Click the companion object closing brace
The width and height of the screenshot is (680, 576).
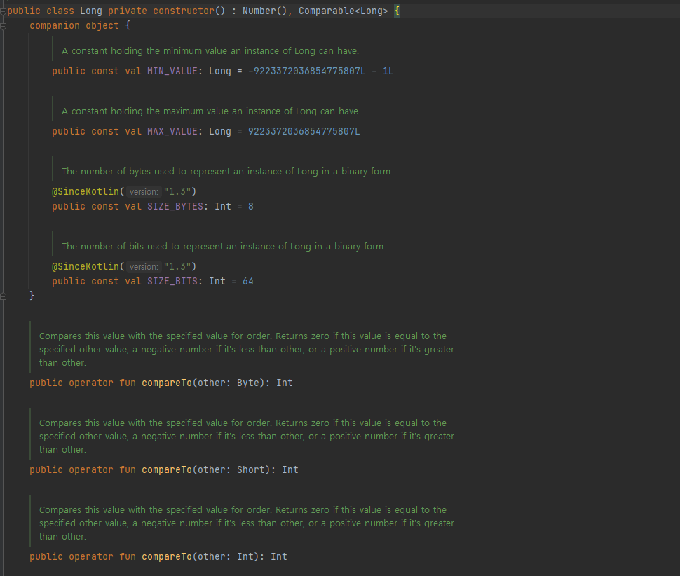click(32, 296)
